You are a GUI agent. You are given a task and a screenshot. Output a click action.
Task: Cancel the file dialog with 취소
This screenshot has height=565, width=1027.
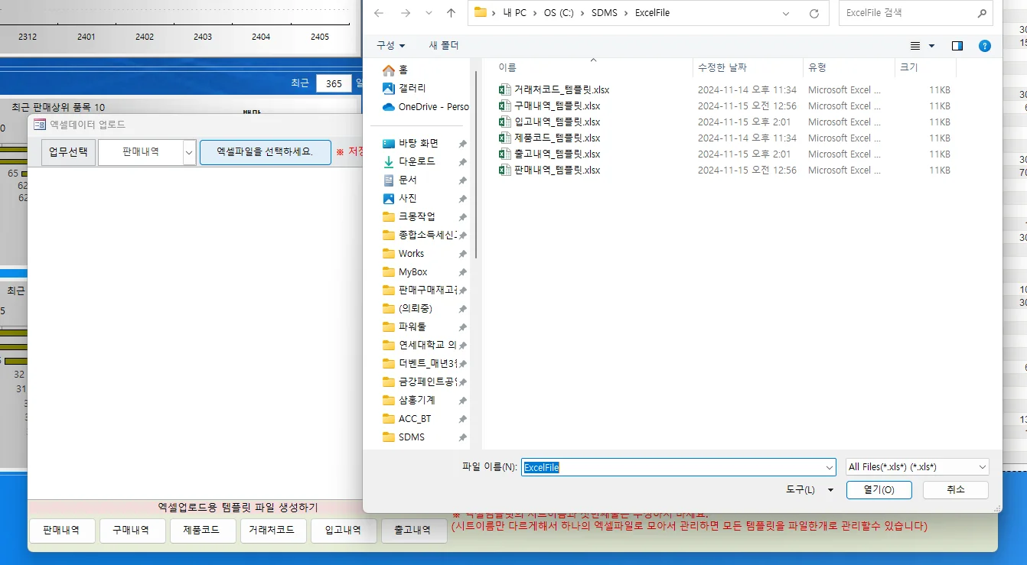956,489
